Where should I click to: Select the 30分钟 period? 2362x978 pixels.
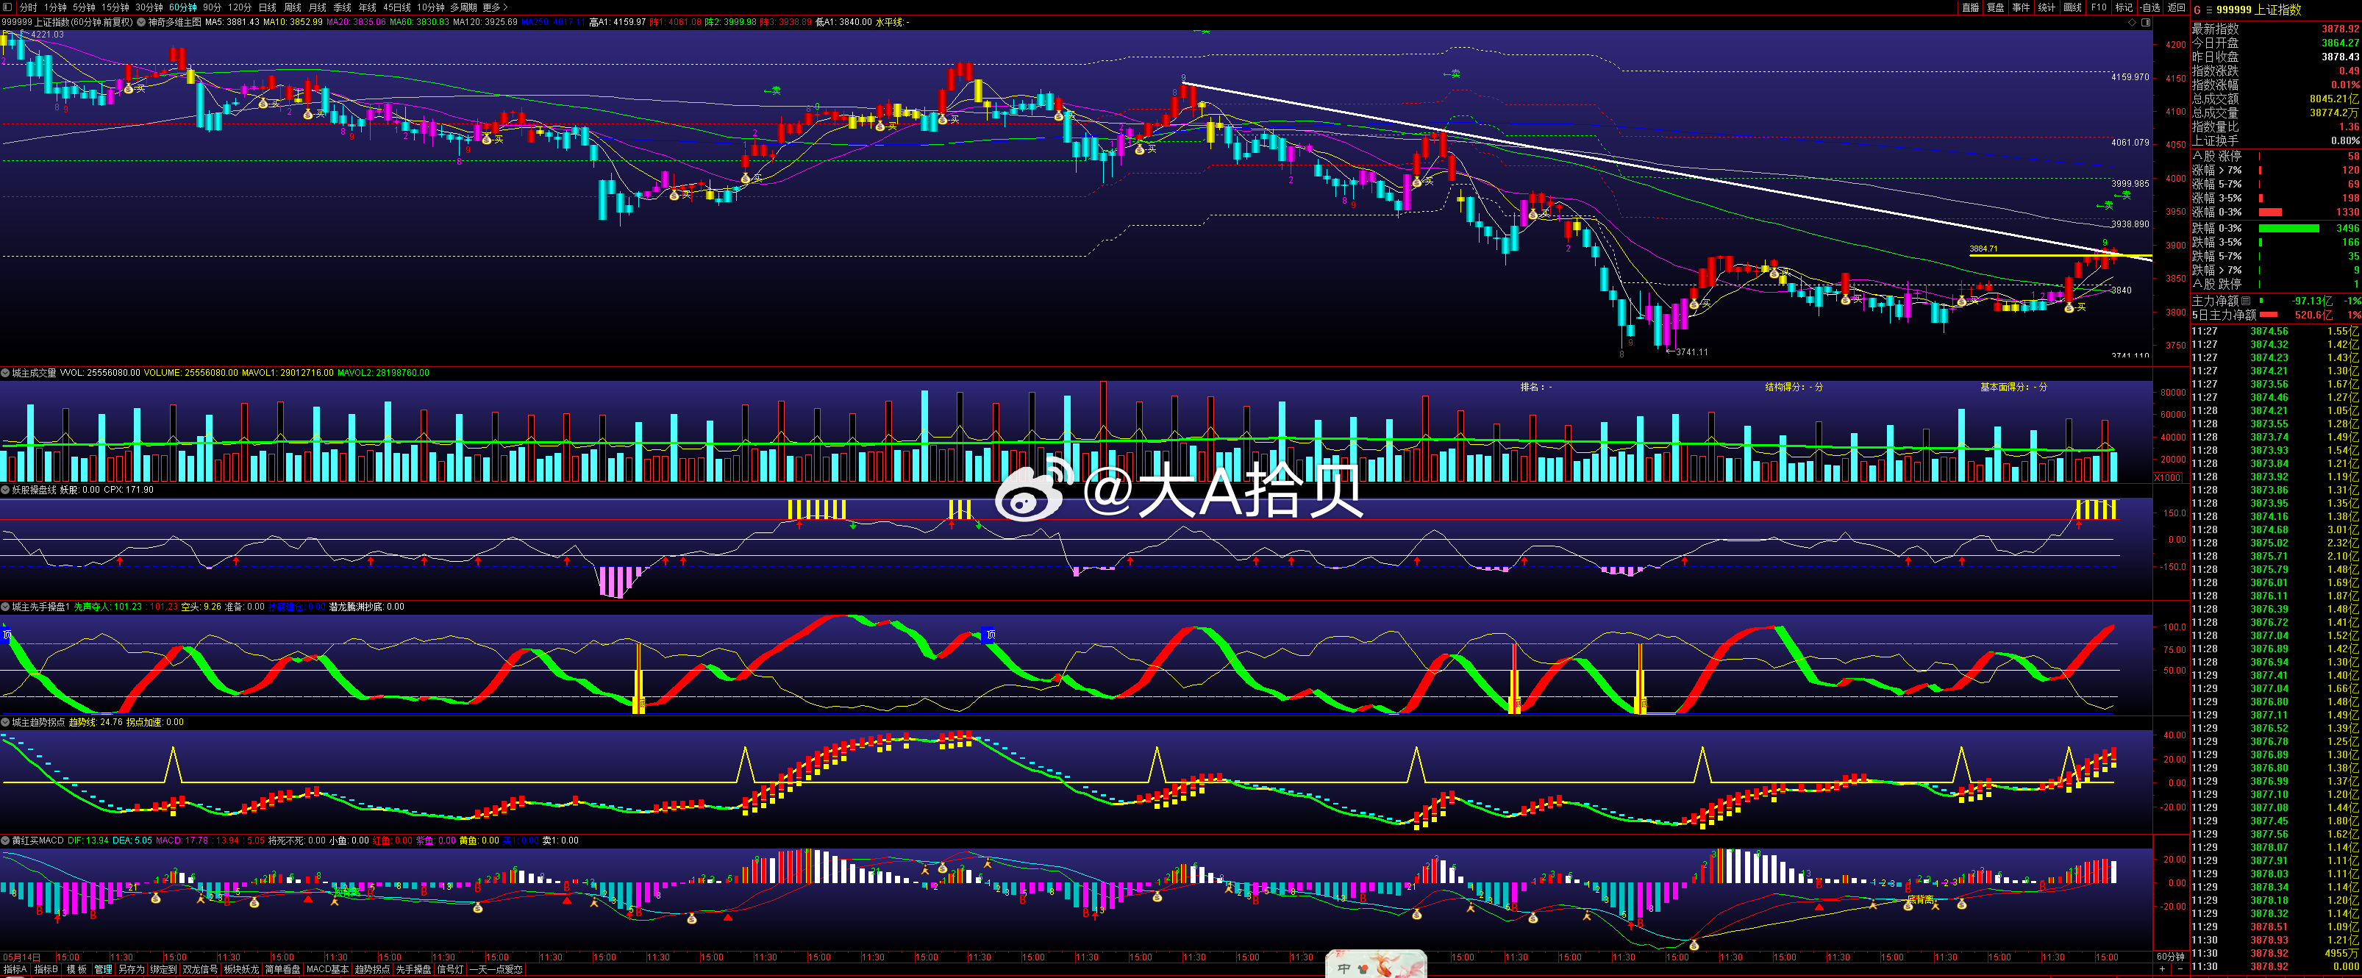149,7
